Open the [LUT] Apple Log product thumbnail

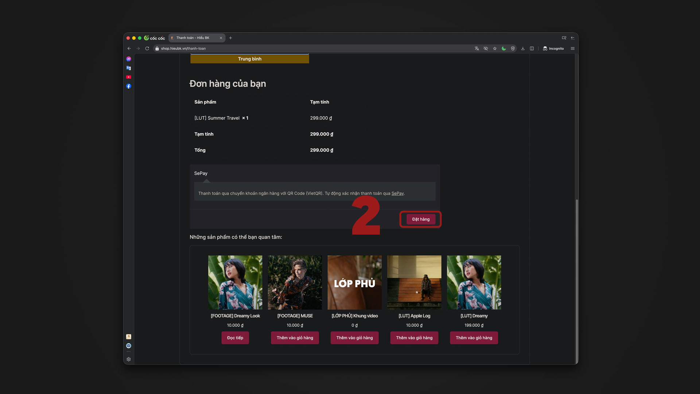[x=414, y=282]
